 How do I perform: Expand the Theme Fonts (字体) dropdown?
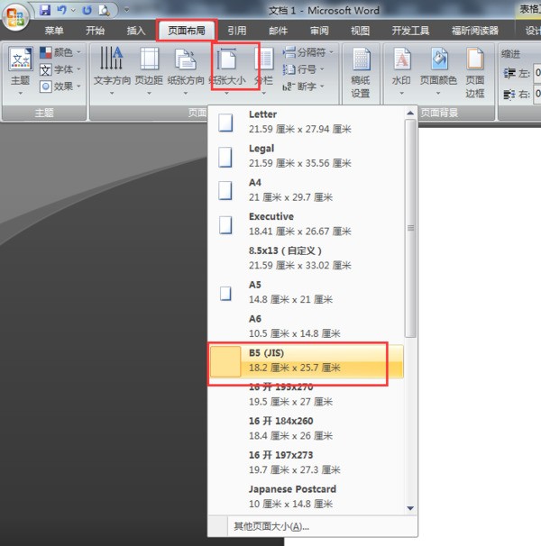click(x=60, y=69)
